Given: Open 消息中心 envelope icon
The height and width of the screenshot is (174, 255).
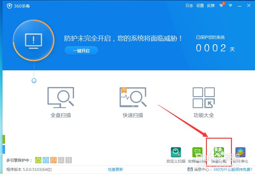Looking at the screenshot, I should tap(190, 169).
